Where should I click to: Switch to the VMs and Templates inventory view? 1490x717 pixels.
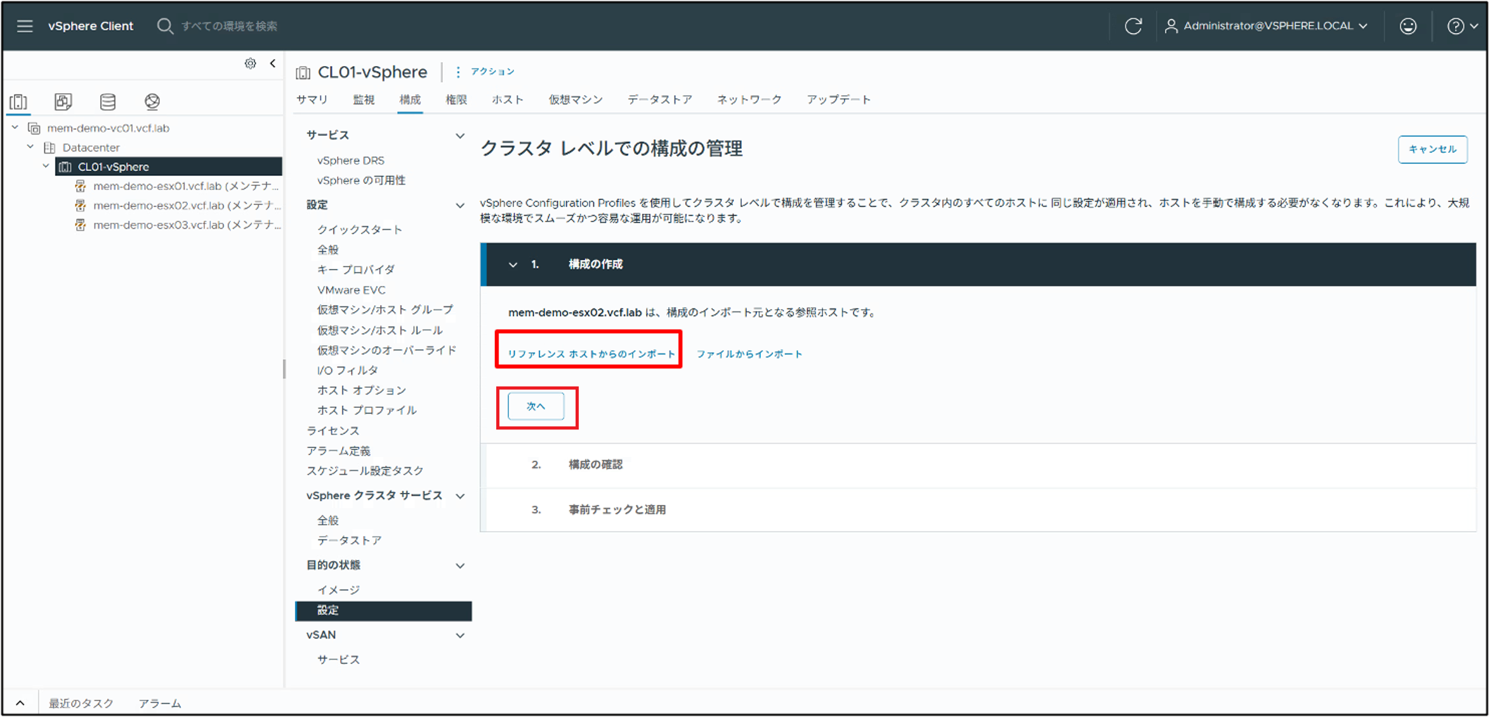coord(63,101)
